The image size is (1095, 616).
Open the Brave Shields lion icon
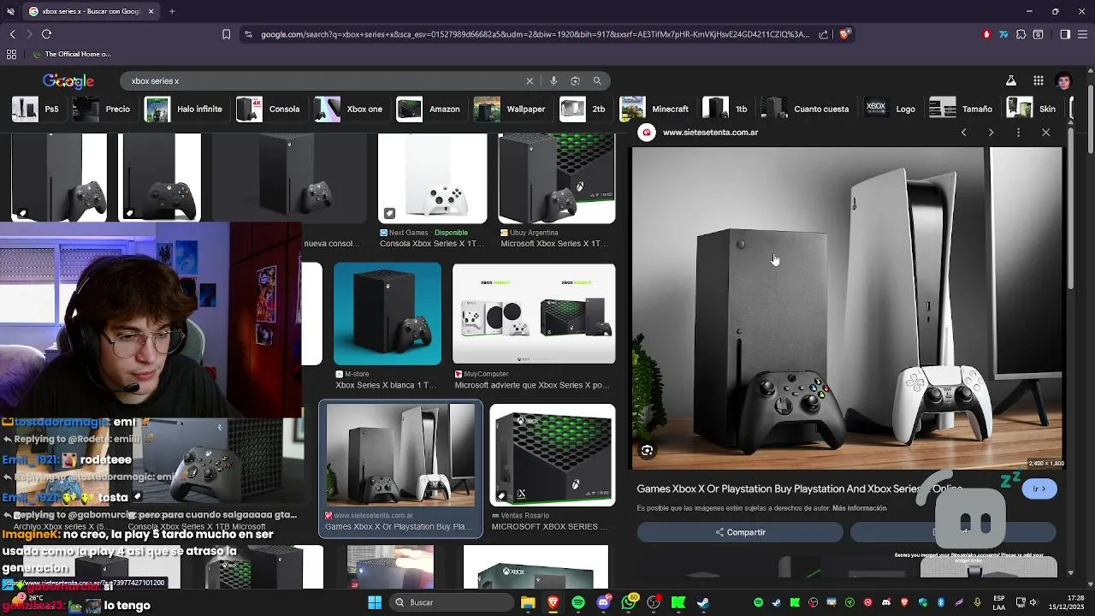point(844,34)
